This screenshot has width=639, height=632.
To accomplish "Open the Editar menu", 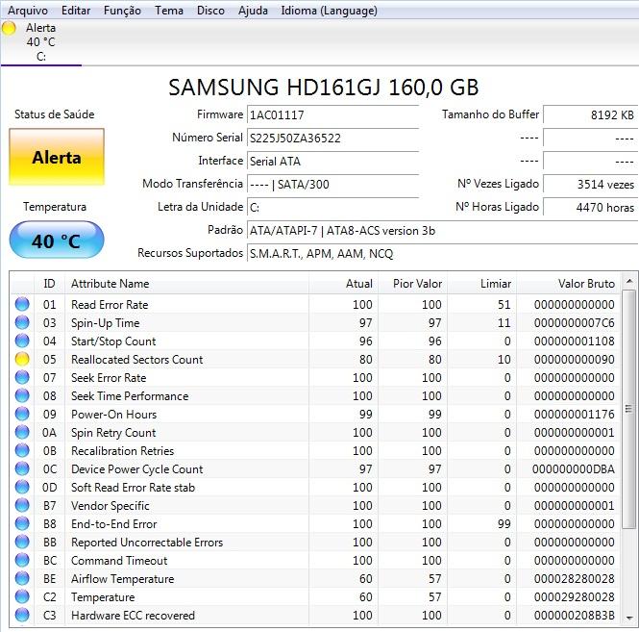I will click(x=76, y=11).
